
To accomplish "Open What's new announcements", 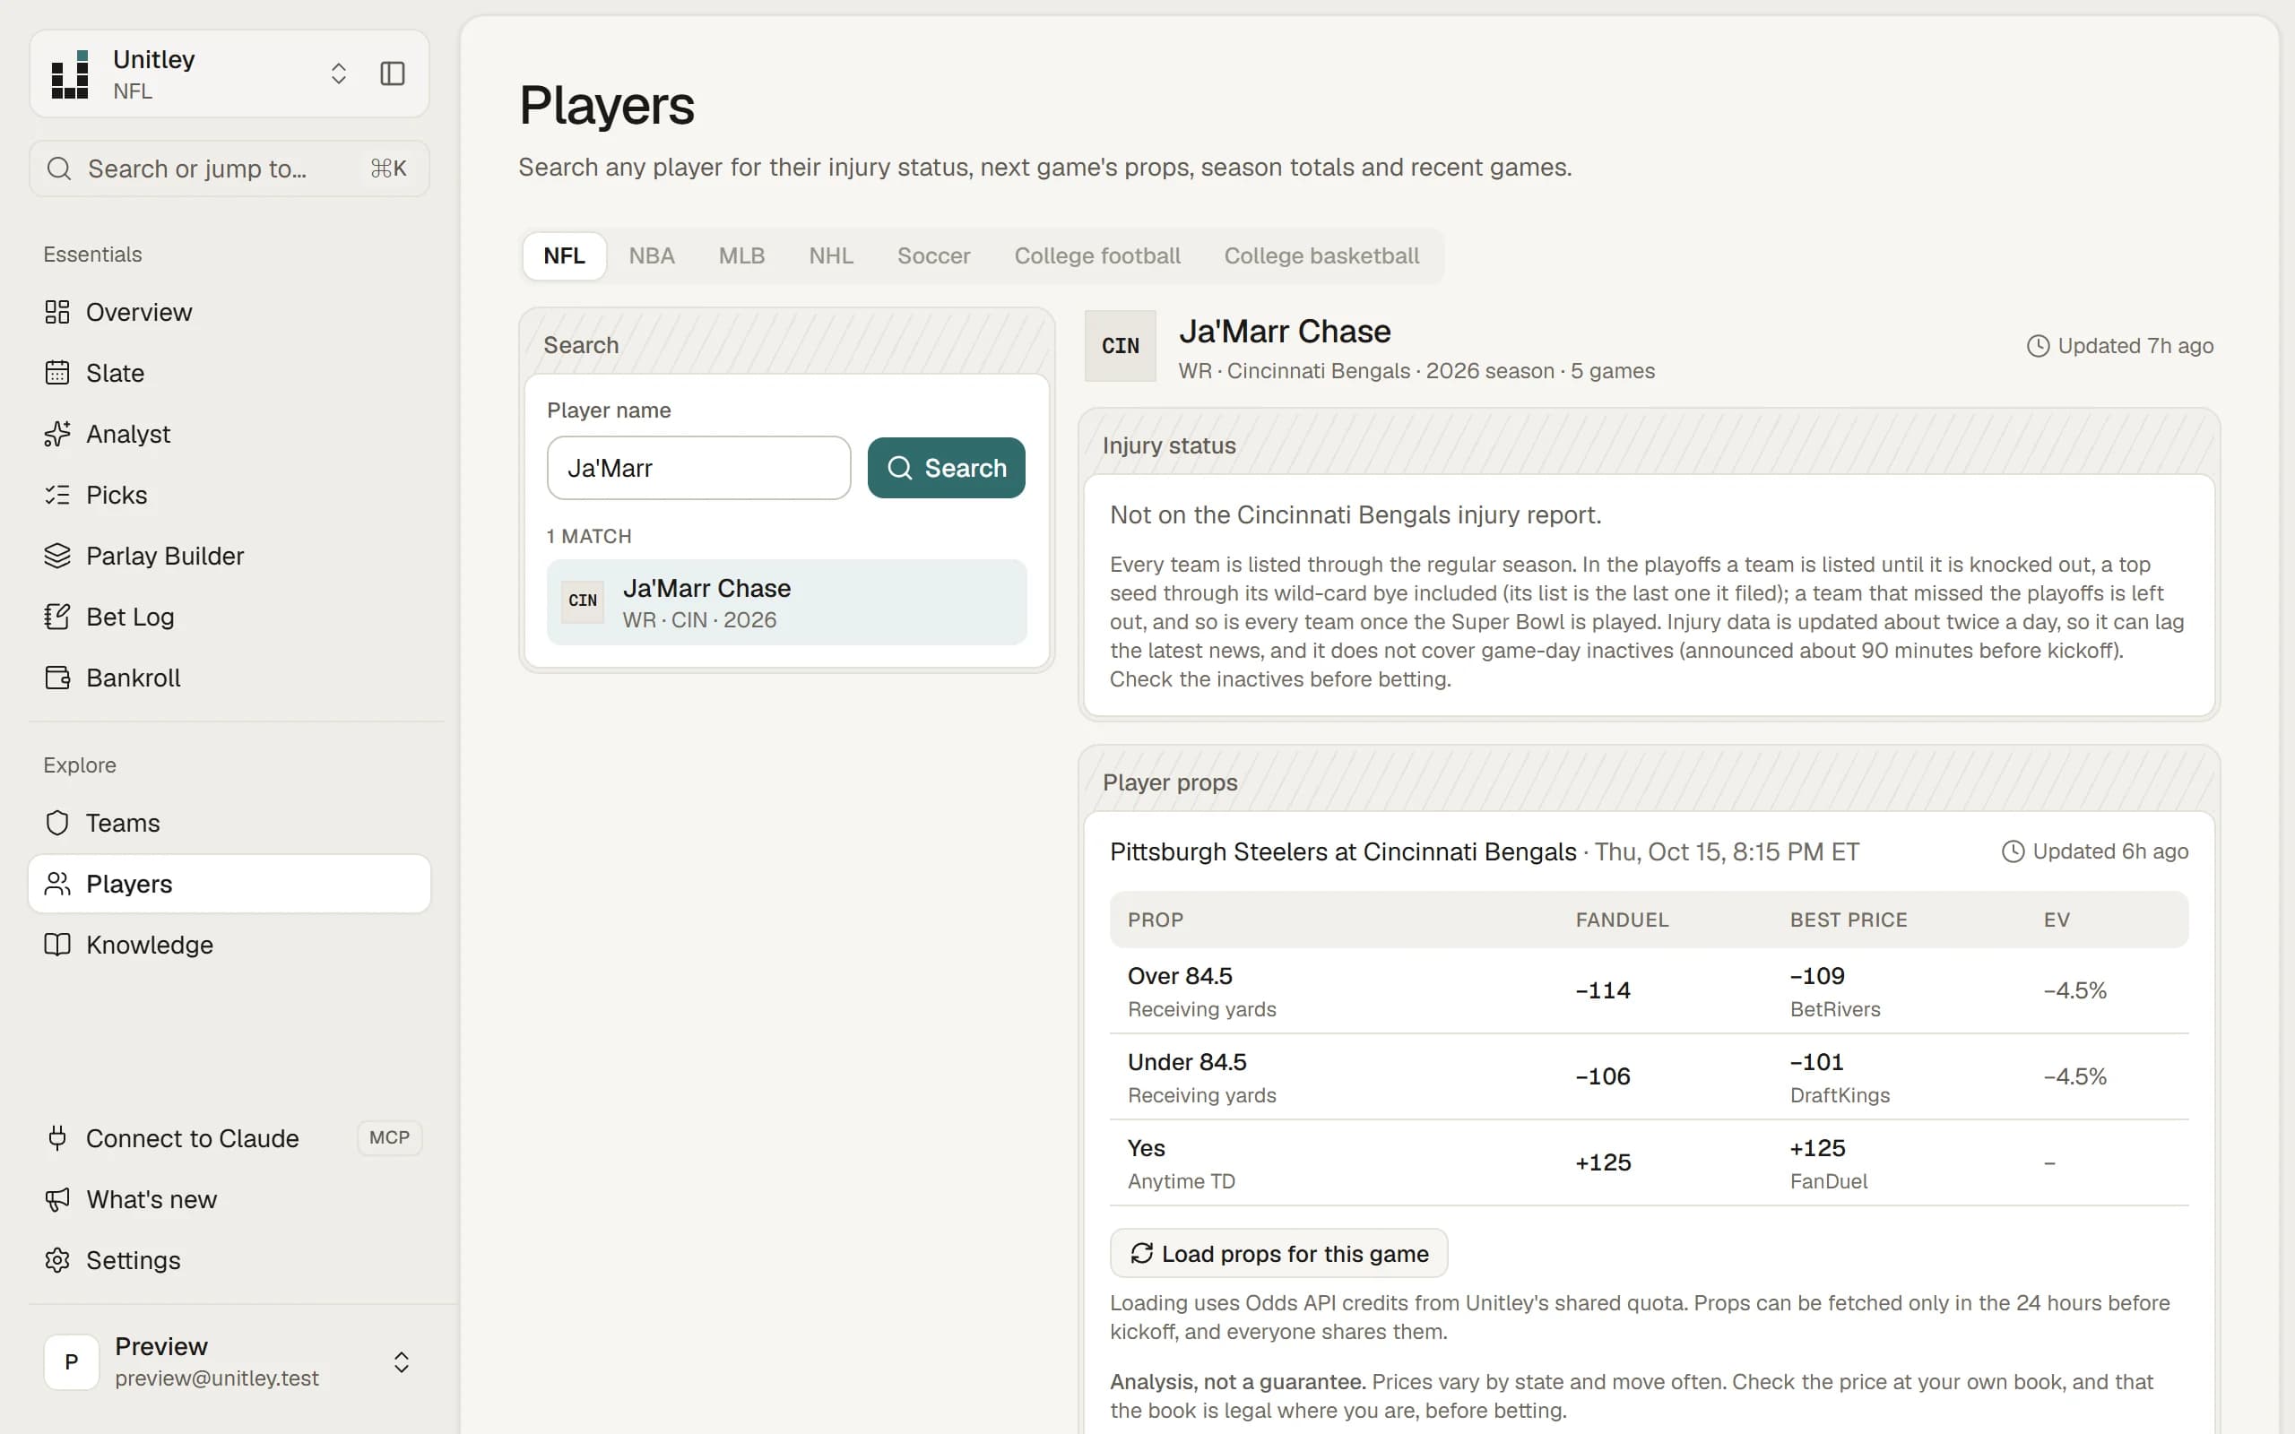I will [229, 1199].
